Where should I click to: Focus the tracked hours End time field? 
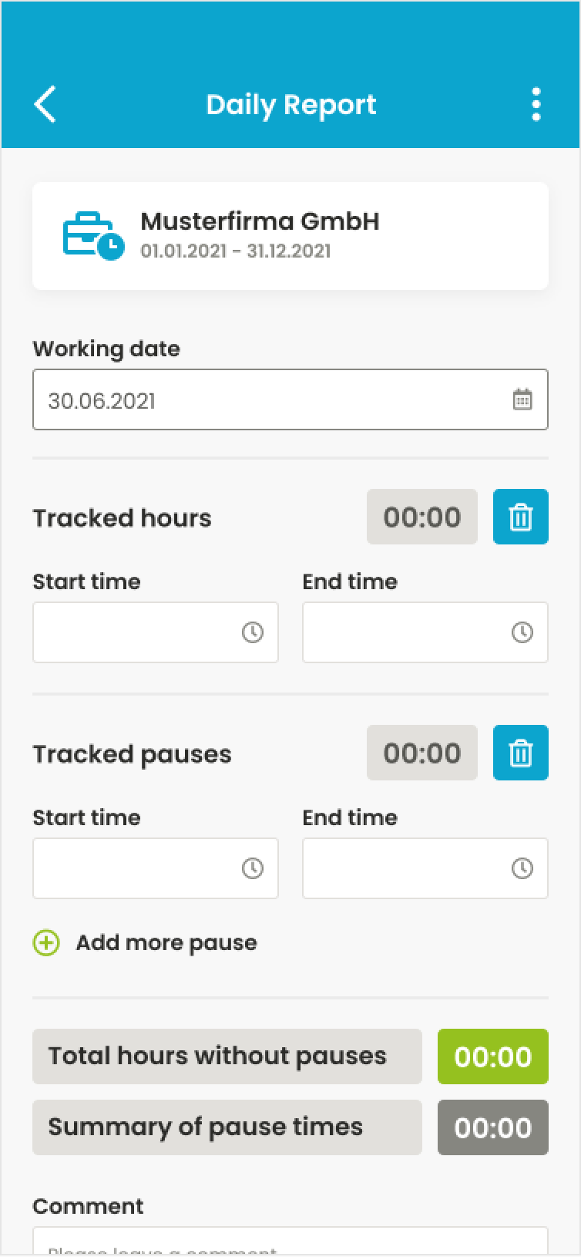coord(405,632)
